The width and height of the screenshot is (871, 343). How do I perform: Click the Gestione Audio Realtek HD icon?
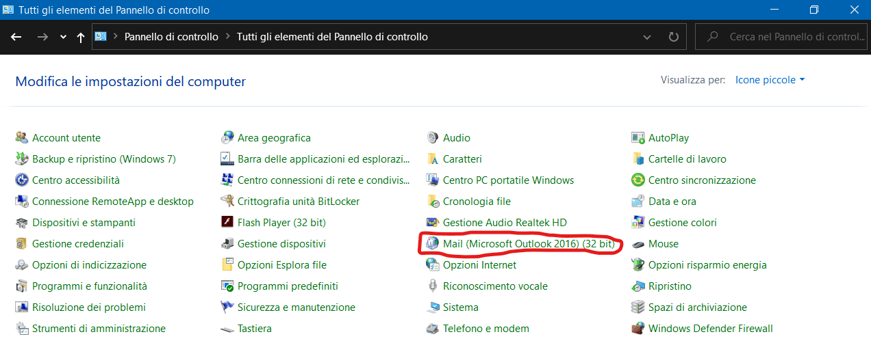coord(432,223)
